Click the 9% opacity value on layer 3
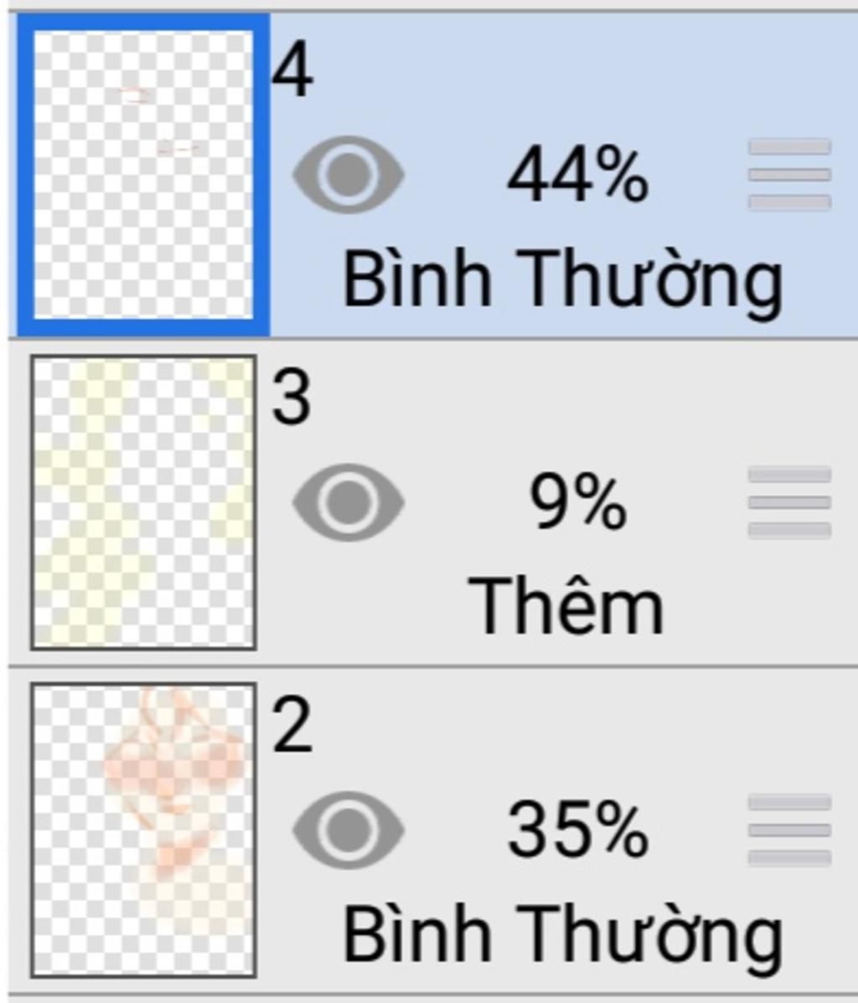The height and width of the screenshot is (1003, 858). pyautogui.click(x=577, y=503)
